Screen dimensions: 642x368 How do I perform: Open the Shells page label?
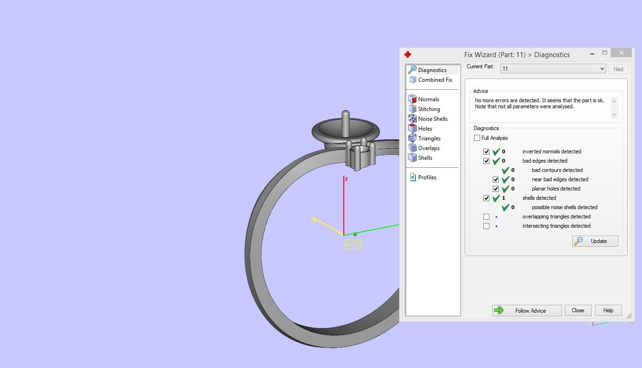425,158
